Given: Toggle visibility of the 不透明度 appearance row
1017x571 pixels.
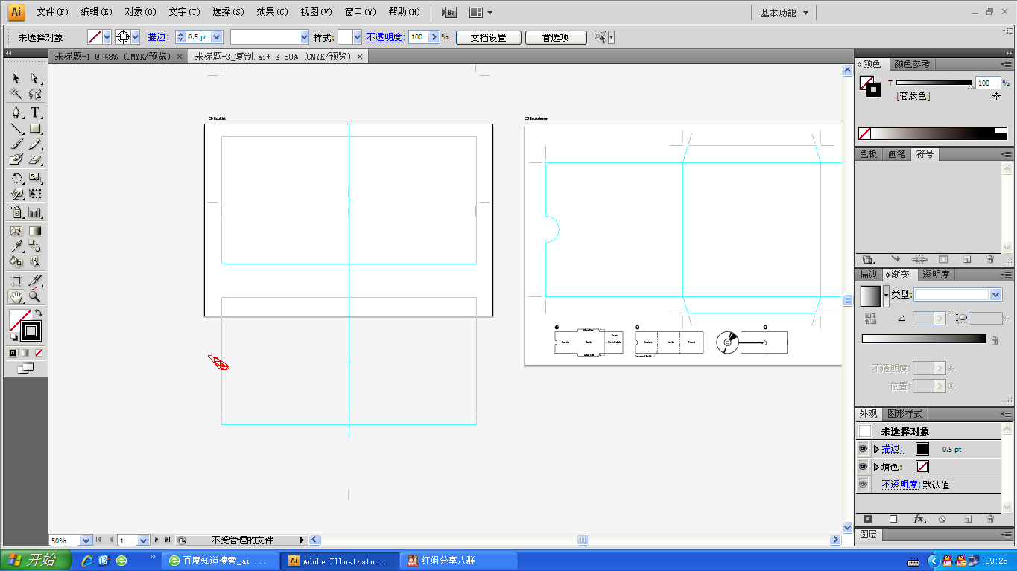Looking at the screenshot, I should (x=863, y=485).
